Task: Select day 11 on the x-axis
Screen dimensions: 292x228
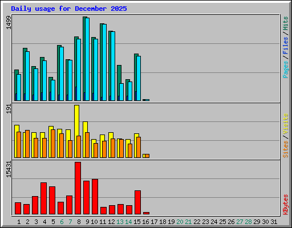Action: pos(103,222)
